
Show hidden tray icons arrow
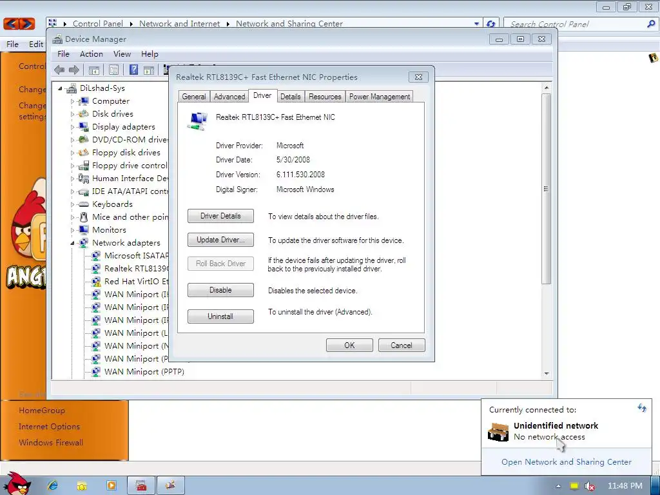pyautogui.click(x=558, y=486)
